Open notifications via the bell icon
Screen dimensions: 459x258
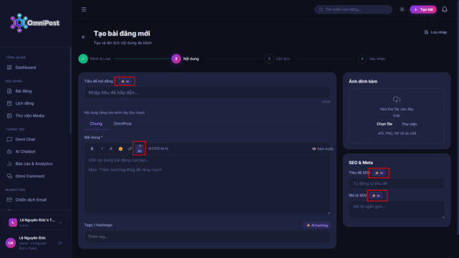[x=445, y=9]
